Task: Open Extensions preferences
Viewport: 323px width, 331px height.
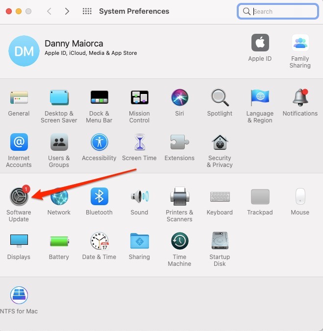Action: [x=179, y=142]
